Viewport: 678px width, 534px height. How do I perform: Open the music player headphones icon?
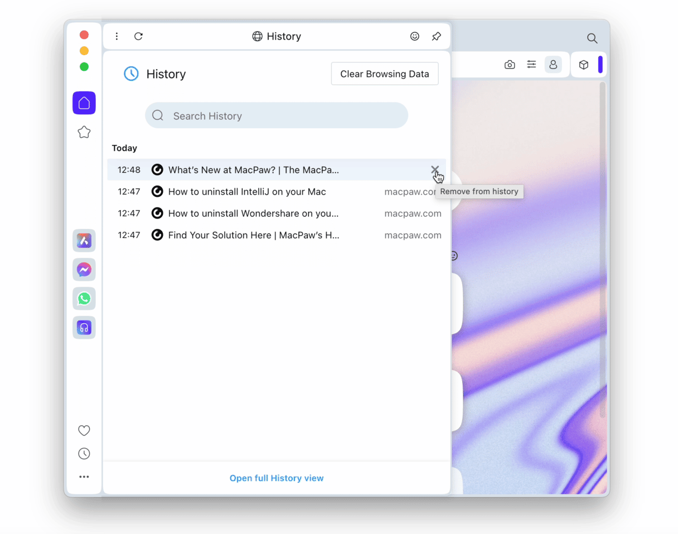tap(84, 328)
